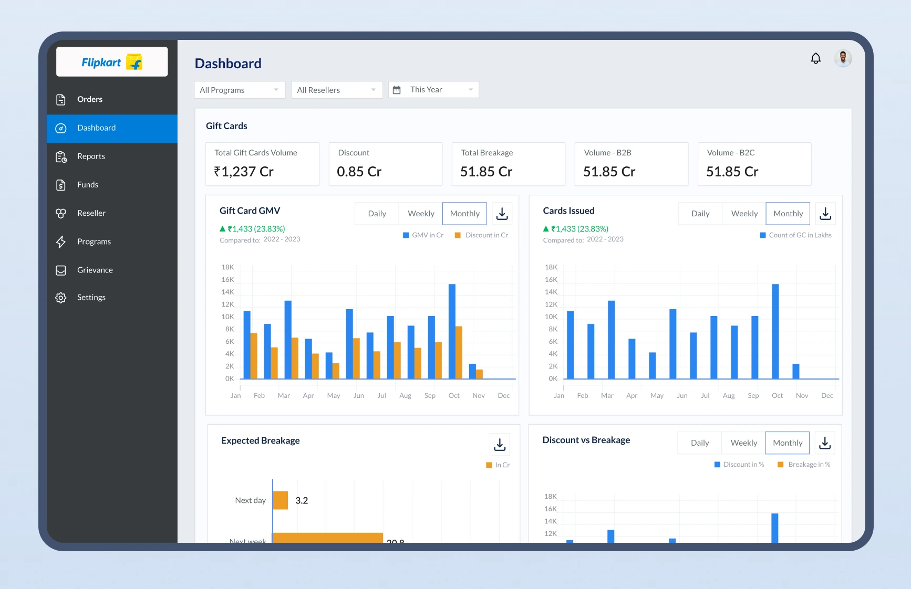The height and width of the screenshot is (589, 911).
Task: Switch Cards Issued to Weekly view
Action: (744, 214)
